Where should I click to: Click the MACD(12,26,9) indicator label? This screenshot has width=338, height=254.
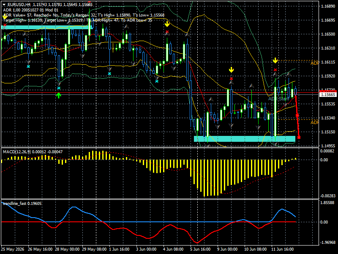point(33,152)
